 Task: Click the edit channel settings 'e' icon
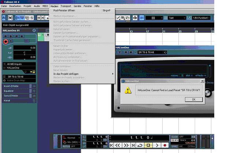34,31
